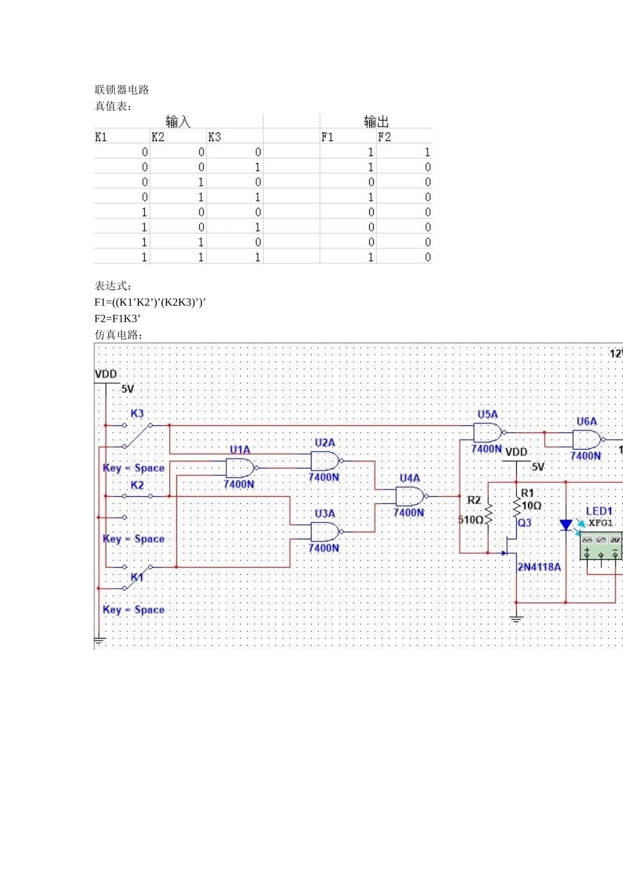Click the Key = Space label under K2

134,539
